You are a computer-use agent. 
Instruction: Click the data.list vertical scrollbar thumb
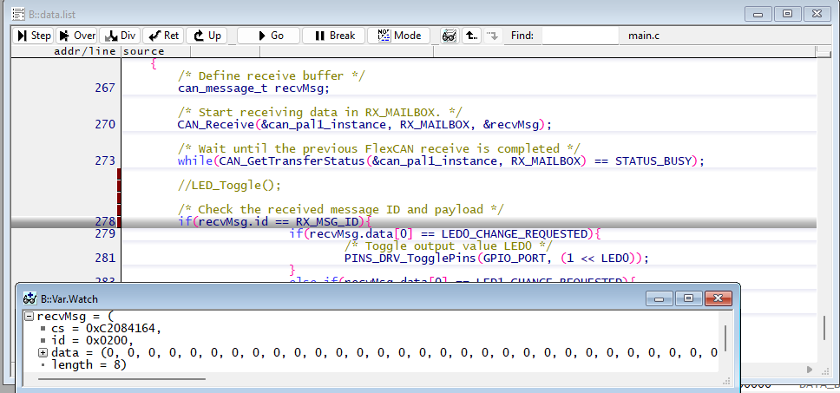[x=825, y=328]
